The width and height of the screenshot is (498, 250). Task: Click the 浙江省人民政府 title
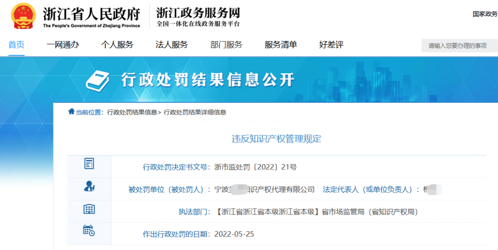(x=91, y=14)
